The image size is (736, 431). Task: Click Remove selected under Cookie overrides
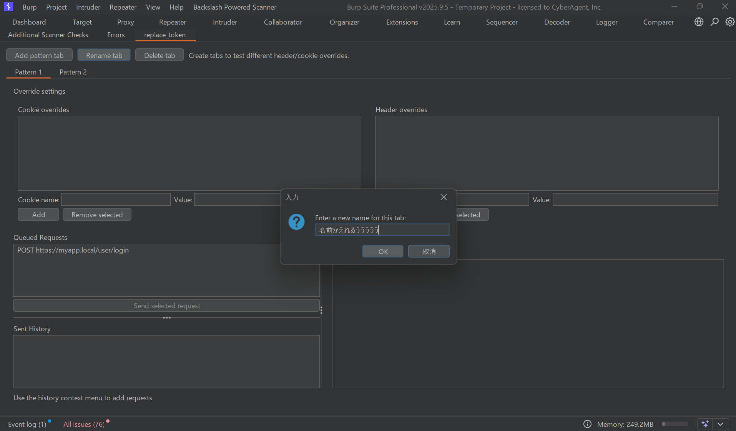(97, 215)
